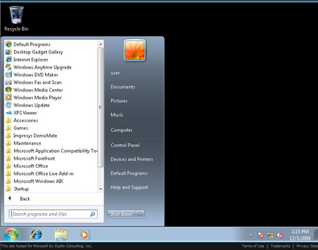Click the Shut down button
318x250 pixels.
click(121, 214)
